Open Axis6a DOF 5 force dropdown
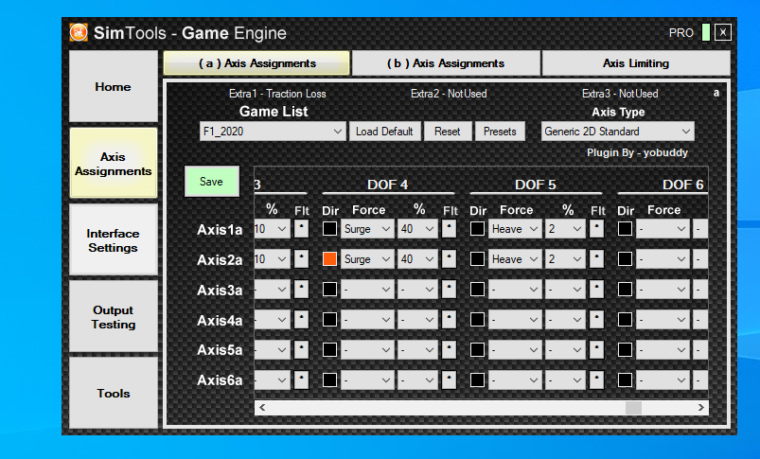The image size is (760, 459). (x=515, y=380)
